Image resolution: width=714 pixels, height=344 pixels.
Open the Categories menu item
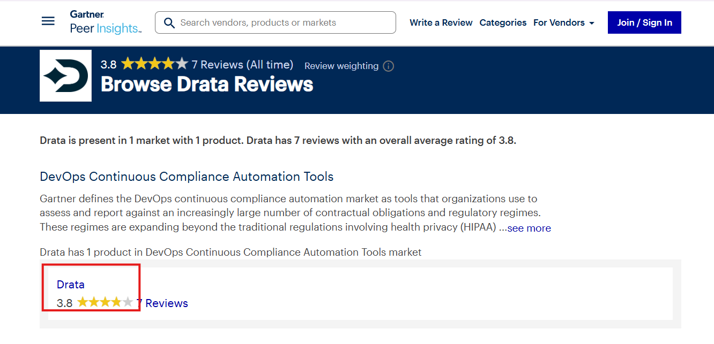pos(503,22)
